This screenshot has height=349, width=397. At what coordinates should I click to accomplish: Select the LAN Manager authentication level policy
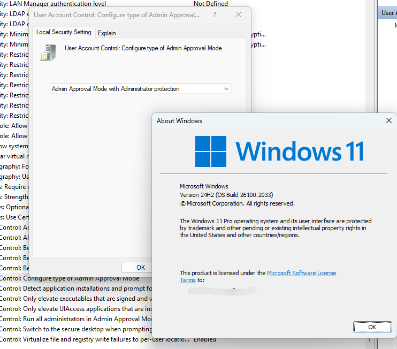click(x=114, y=4)
